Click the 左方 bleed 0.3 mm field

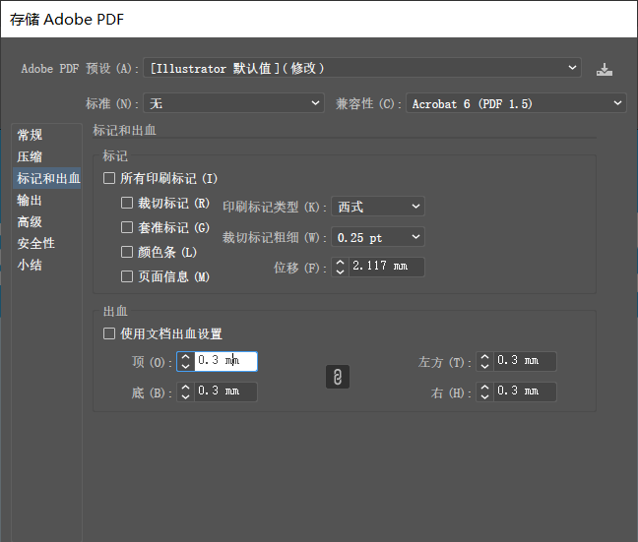tap(525, 361)
